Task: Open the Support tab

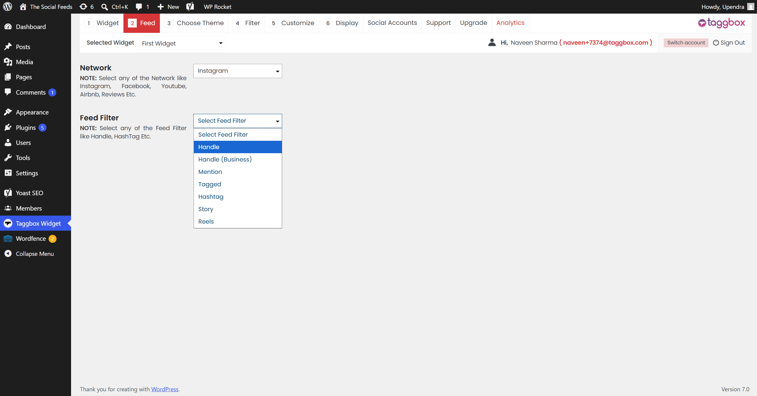Action: (x=438, y=23)
